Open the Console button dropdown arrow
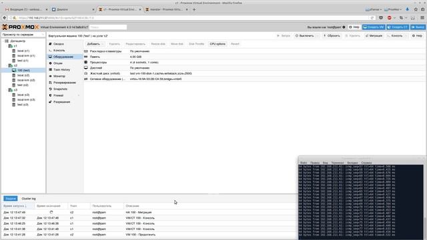The height and width of the screenshot is (240, 427). tap(406, 35)
